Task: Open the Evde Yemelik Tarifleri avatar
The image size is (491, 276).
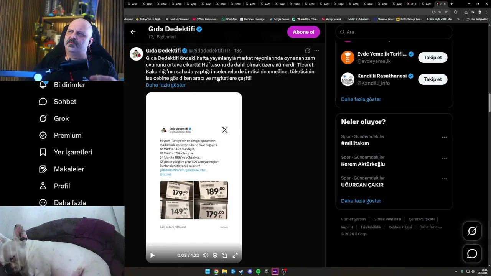Action: tap(348, 57)
